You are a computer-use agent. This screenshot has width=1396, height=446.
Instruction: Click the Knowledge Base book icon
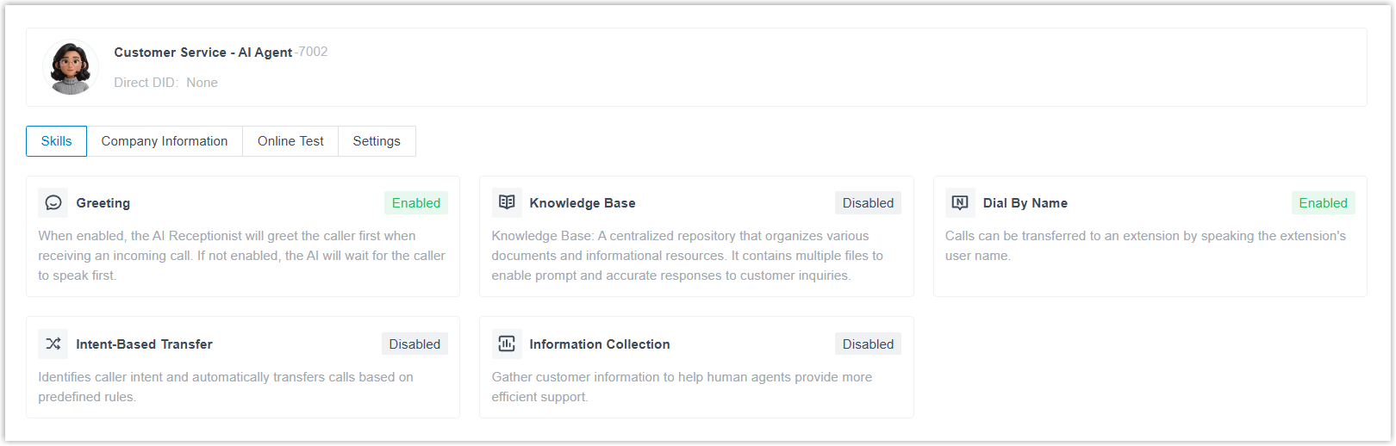point(507,202)
